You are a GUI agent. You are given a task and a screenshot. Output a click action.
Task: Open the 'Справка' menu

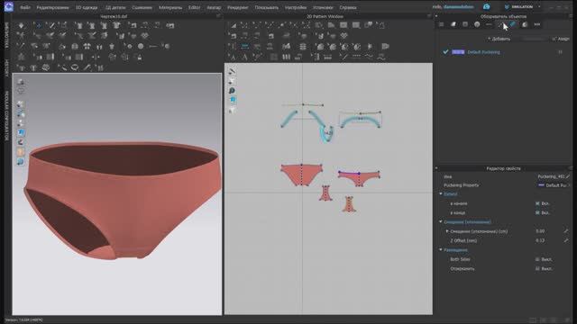pyautogui.click(x=348, y=7)
